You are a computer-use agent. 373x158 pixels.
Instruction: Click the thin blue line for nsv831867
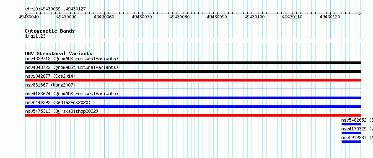[x=193, y=89]
